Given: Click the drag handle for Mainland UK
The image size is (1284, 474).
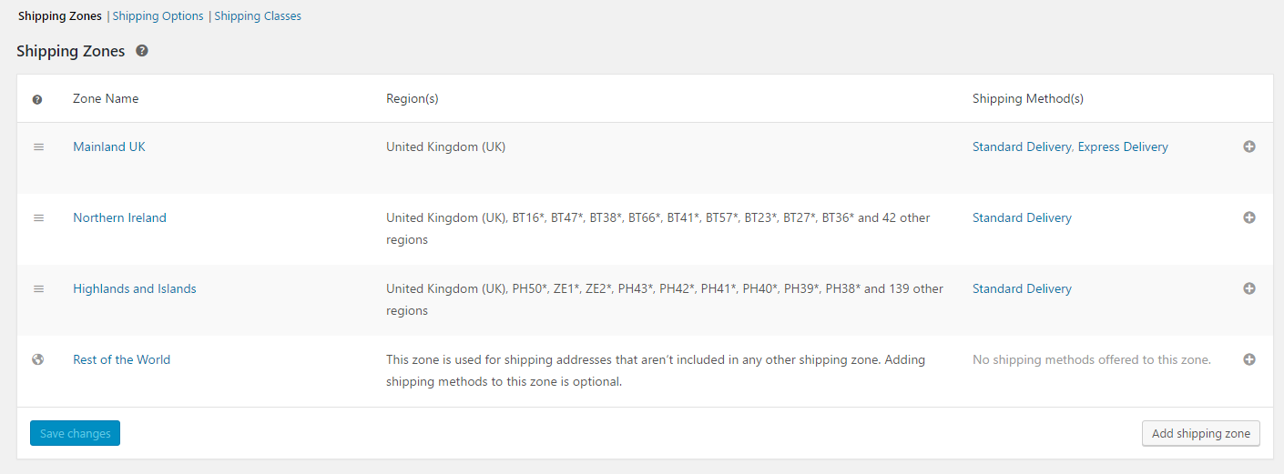Looking at the screenshot, I should click(38, 146).
